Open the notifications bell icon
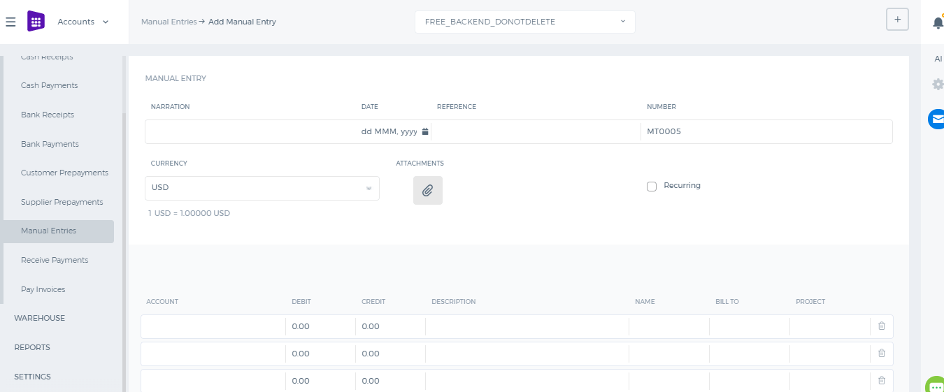The image size is (944, 392). pyautogui.click(x=938, y=22)
